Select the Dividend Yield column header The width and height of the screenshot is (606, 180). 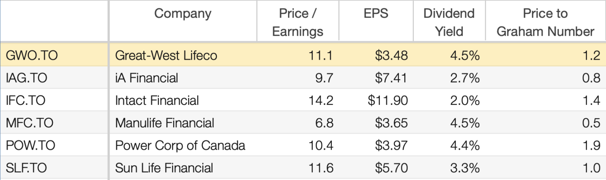[449, 22]
